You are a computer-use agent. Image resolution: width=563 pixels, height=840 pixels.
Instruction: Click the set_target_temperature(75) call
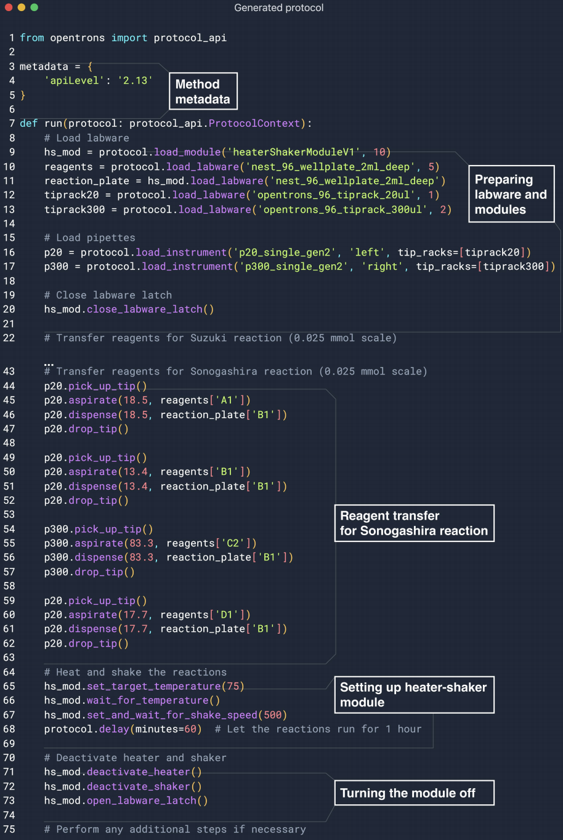[x=165, y=686]
